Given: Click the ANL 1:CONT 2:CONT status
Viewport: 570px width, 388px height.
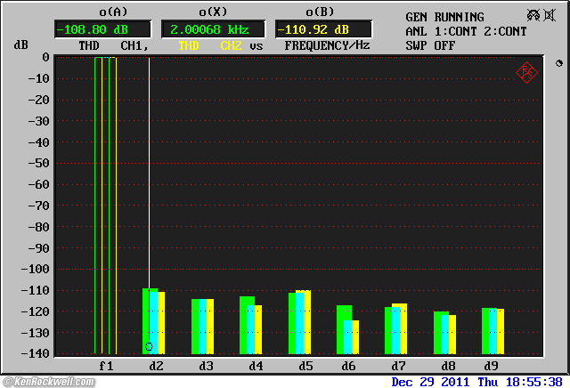Looking at the screenshot, I should pos(466,32).
